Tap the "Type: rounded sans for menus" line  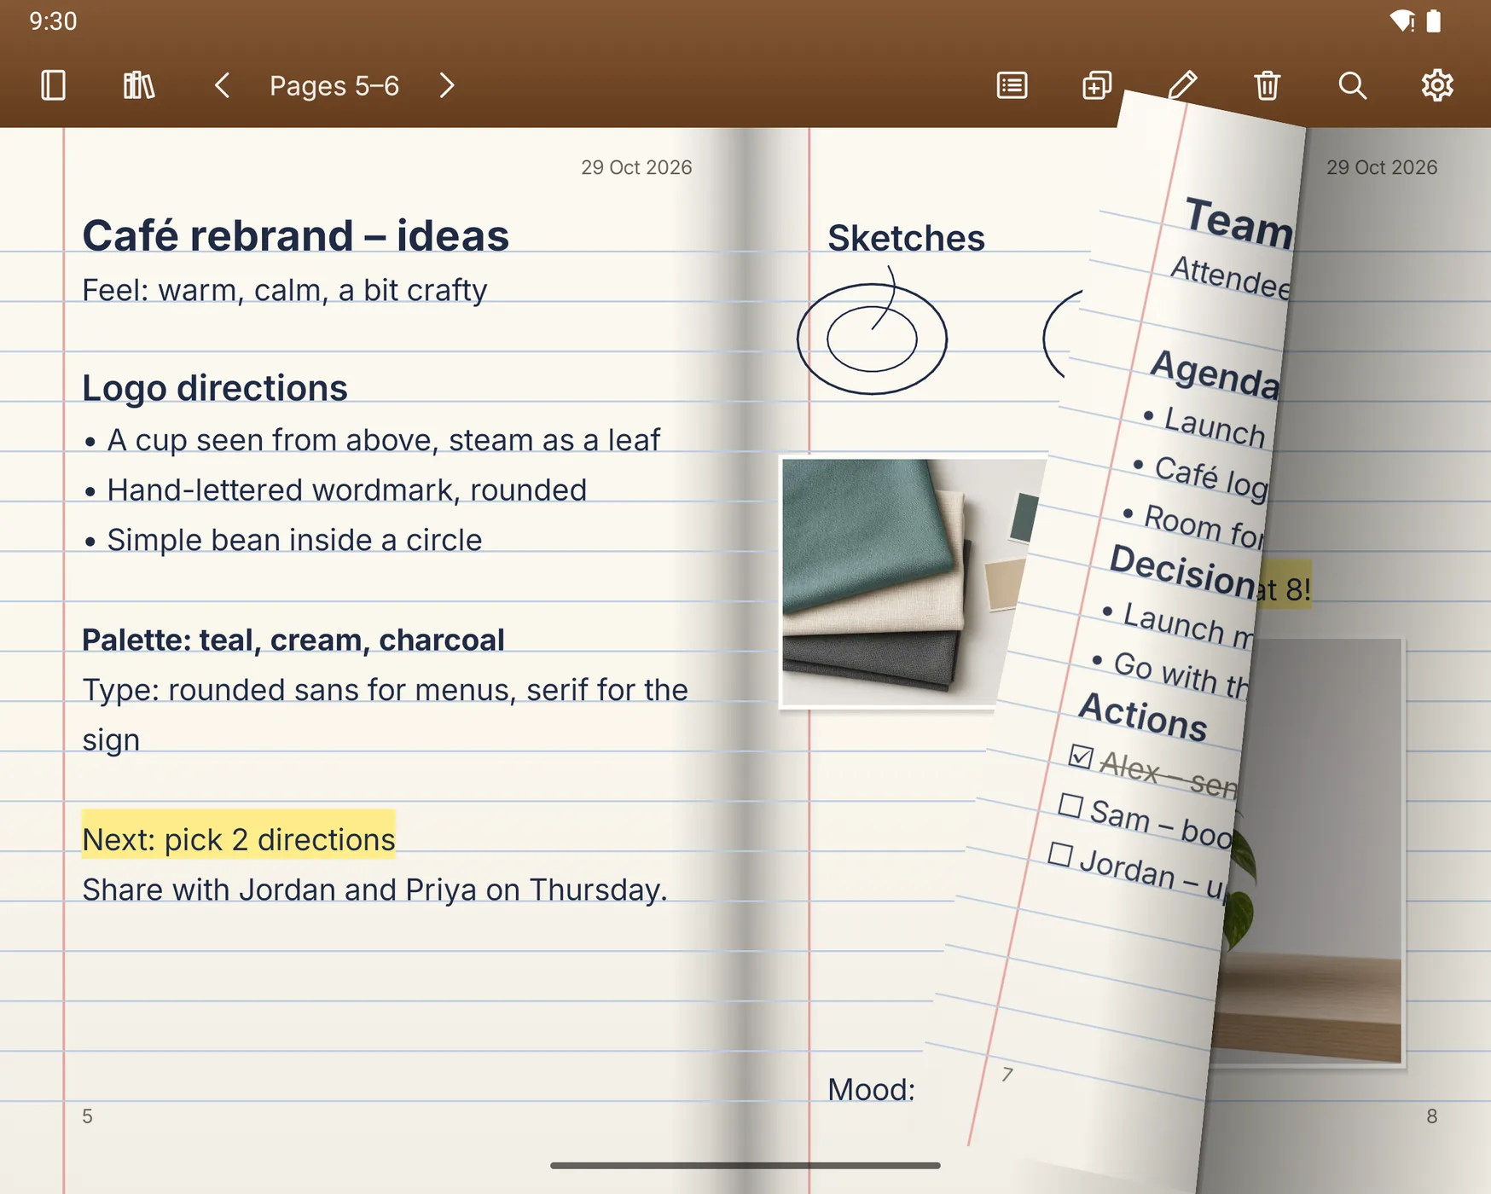(x=385, y=715)
